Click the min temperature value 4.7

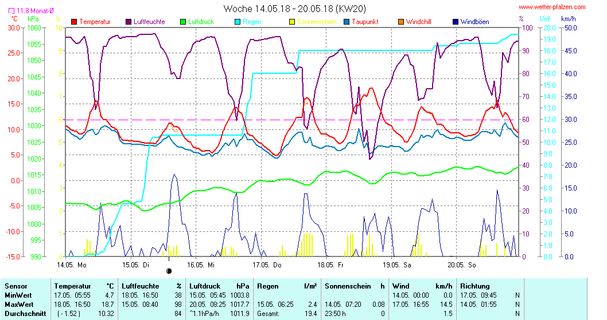point(109,295)
